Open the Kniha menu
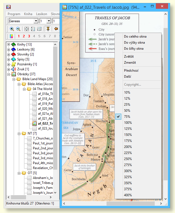The height and width of the screenshot is (213, 175). [28, 14]
